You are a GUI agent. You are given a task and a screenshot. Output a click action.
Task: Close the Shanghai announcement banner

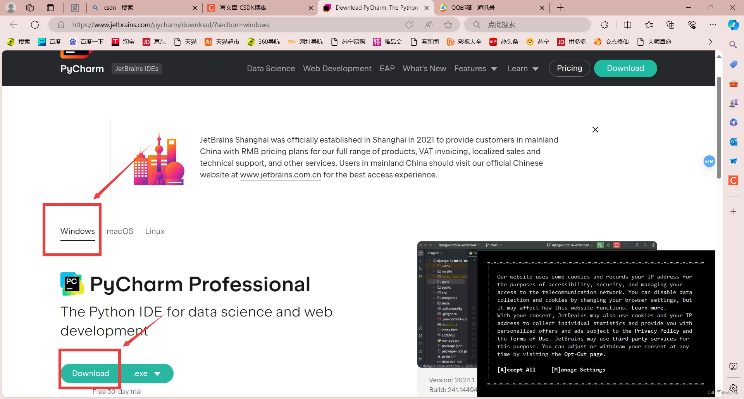click(x=595, y=130)
